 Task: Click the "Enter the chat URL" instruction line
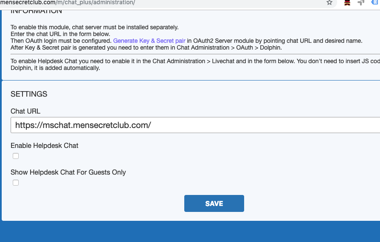point(60,34)
